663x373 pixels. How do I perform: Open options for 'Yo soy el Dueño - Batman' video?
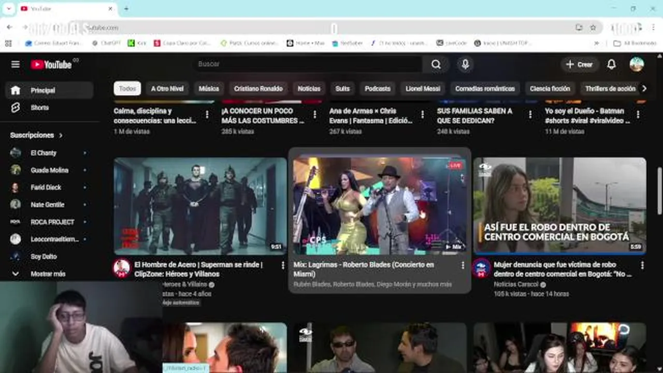pos(638,114)
